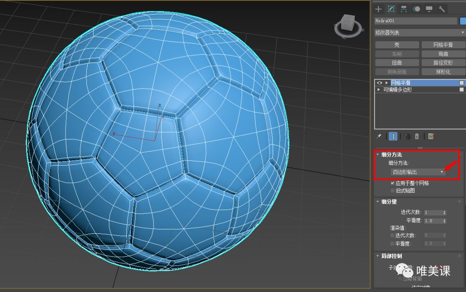The width and height of the screenshot is (466, 292).
Task: Toggle visibility of the 网格平滑 modifier
Action: tap(379, 82)
